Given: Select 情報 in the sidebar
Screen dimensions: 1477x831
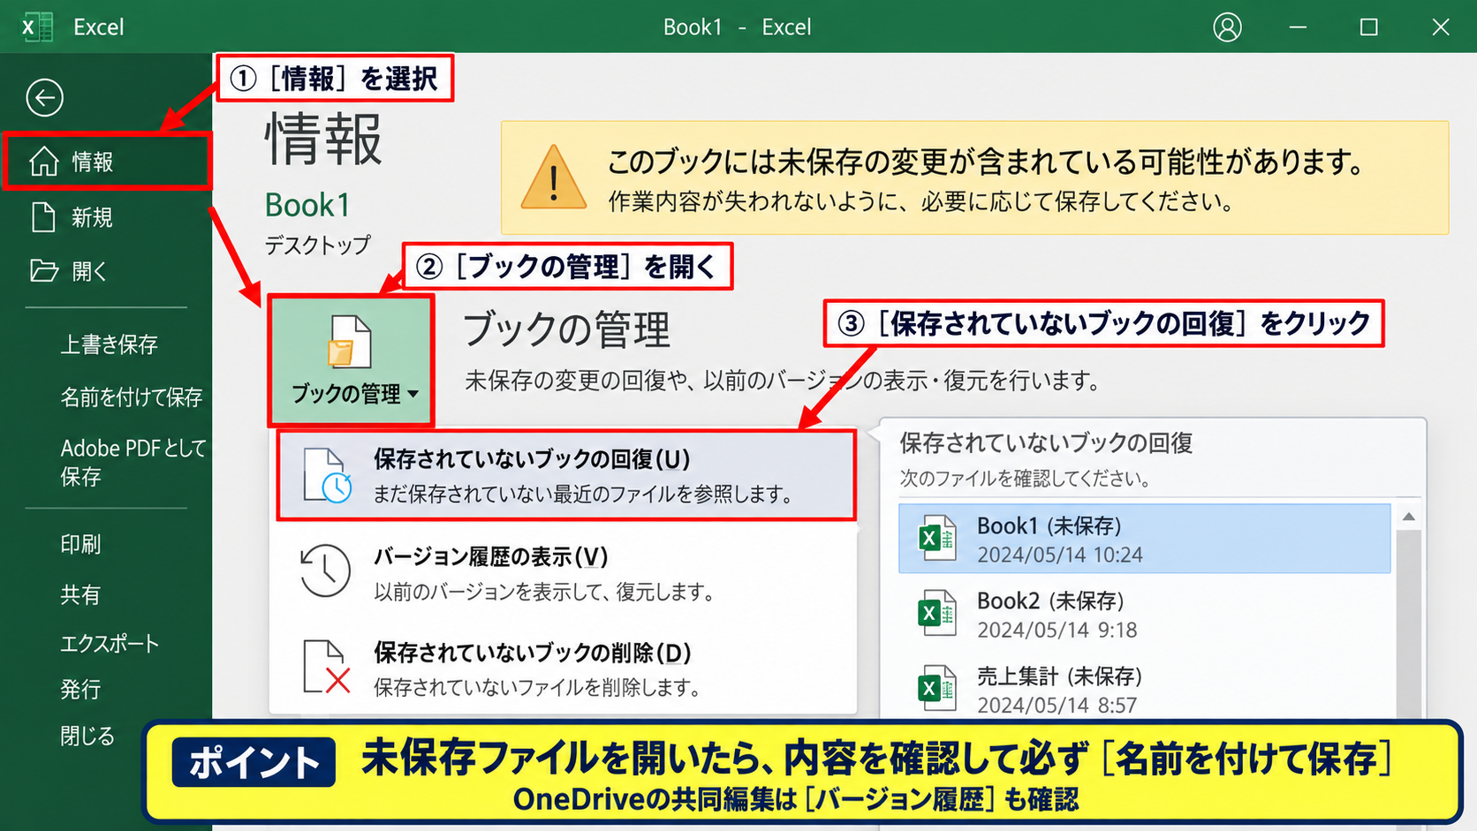Looking at the screenshot, I should click(x=107, y=162).
